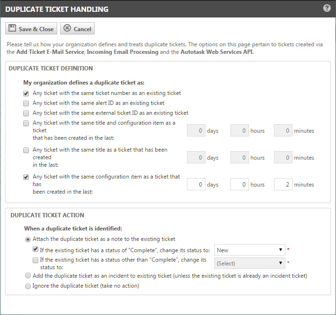Click days field for title and configuration item
Screen dimensions: 336x315
pos(196,130)
